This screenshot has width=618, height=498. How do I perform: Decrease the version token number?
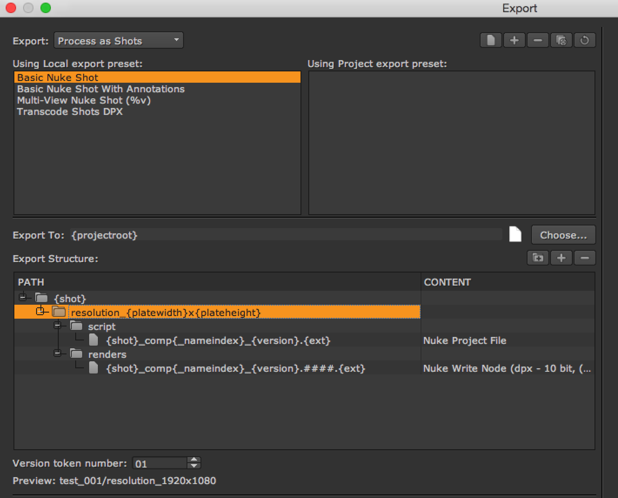click(194, 466)
